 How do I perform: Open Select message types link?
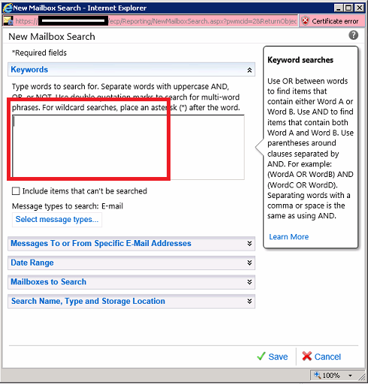57,220
